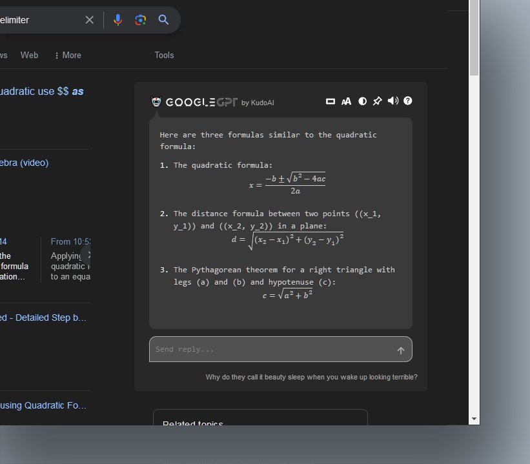The height and width of the screenshot is (464, 530).
Task: Click the beauty sleep footer quote
Action: (x=311, y=377)
